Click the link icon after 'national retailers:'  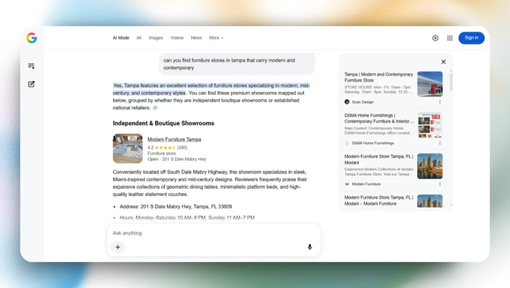tap(155, 108)
